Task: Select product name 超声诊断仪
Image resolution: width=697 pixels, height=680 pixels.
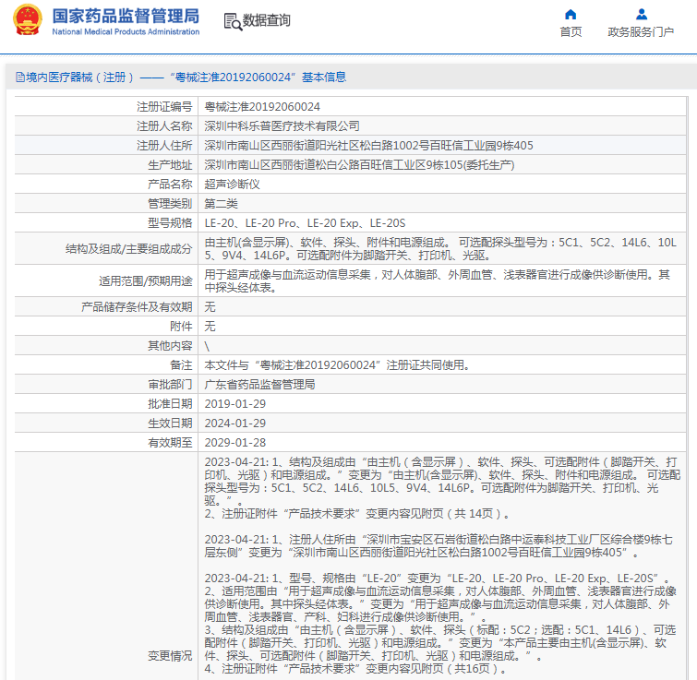Action: 232,185
